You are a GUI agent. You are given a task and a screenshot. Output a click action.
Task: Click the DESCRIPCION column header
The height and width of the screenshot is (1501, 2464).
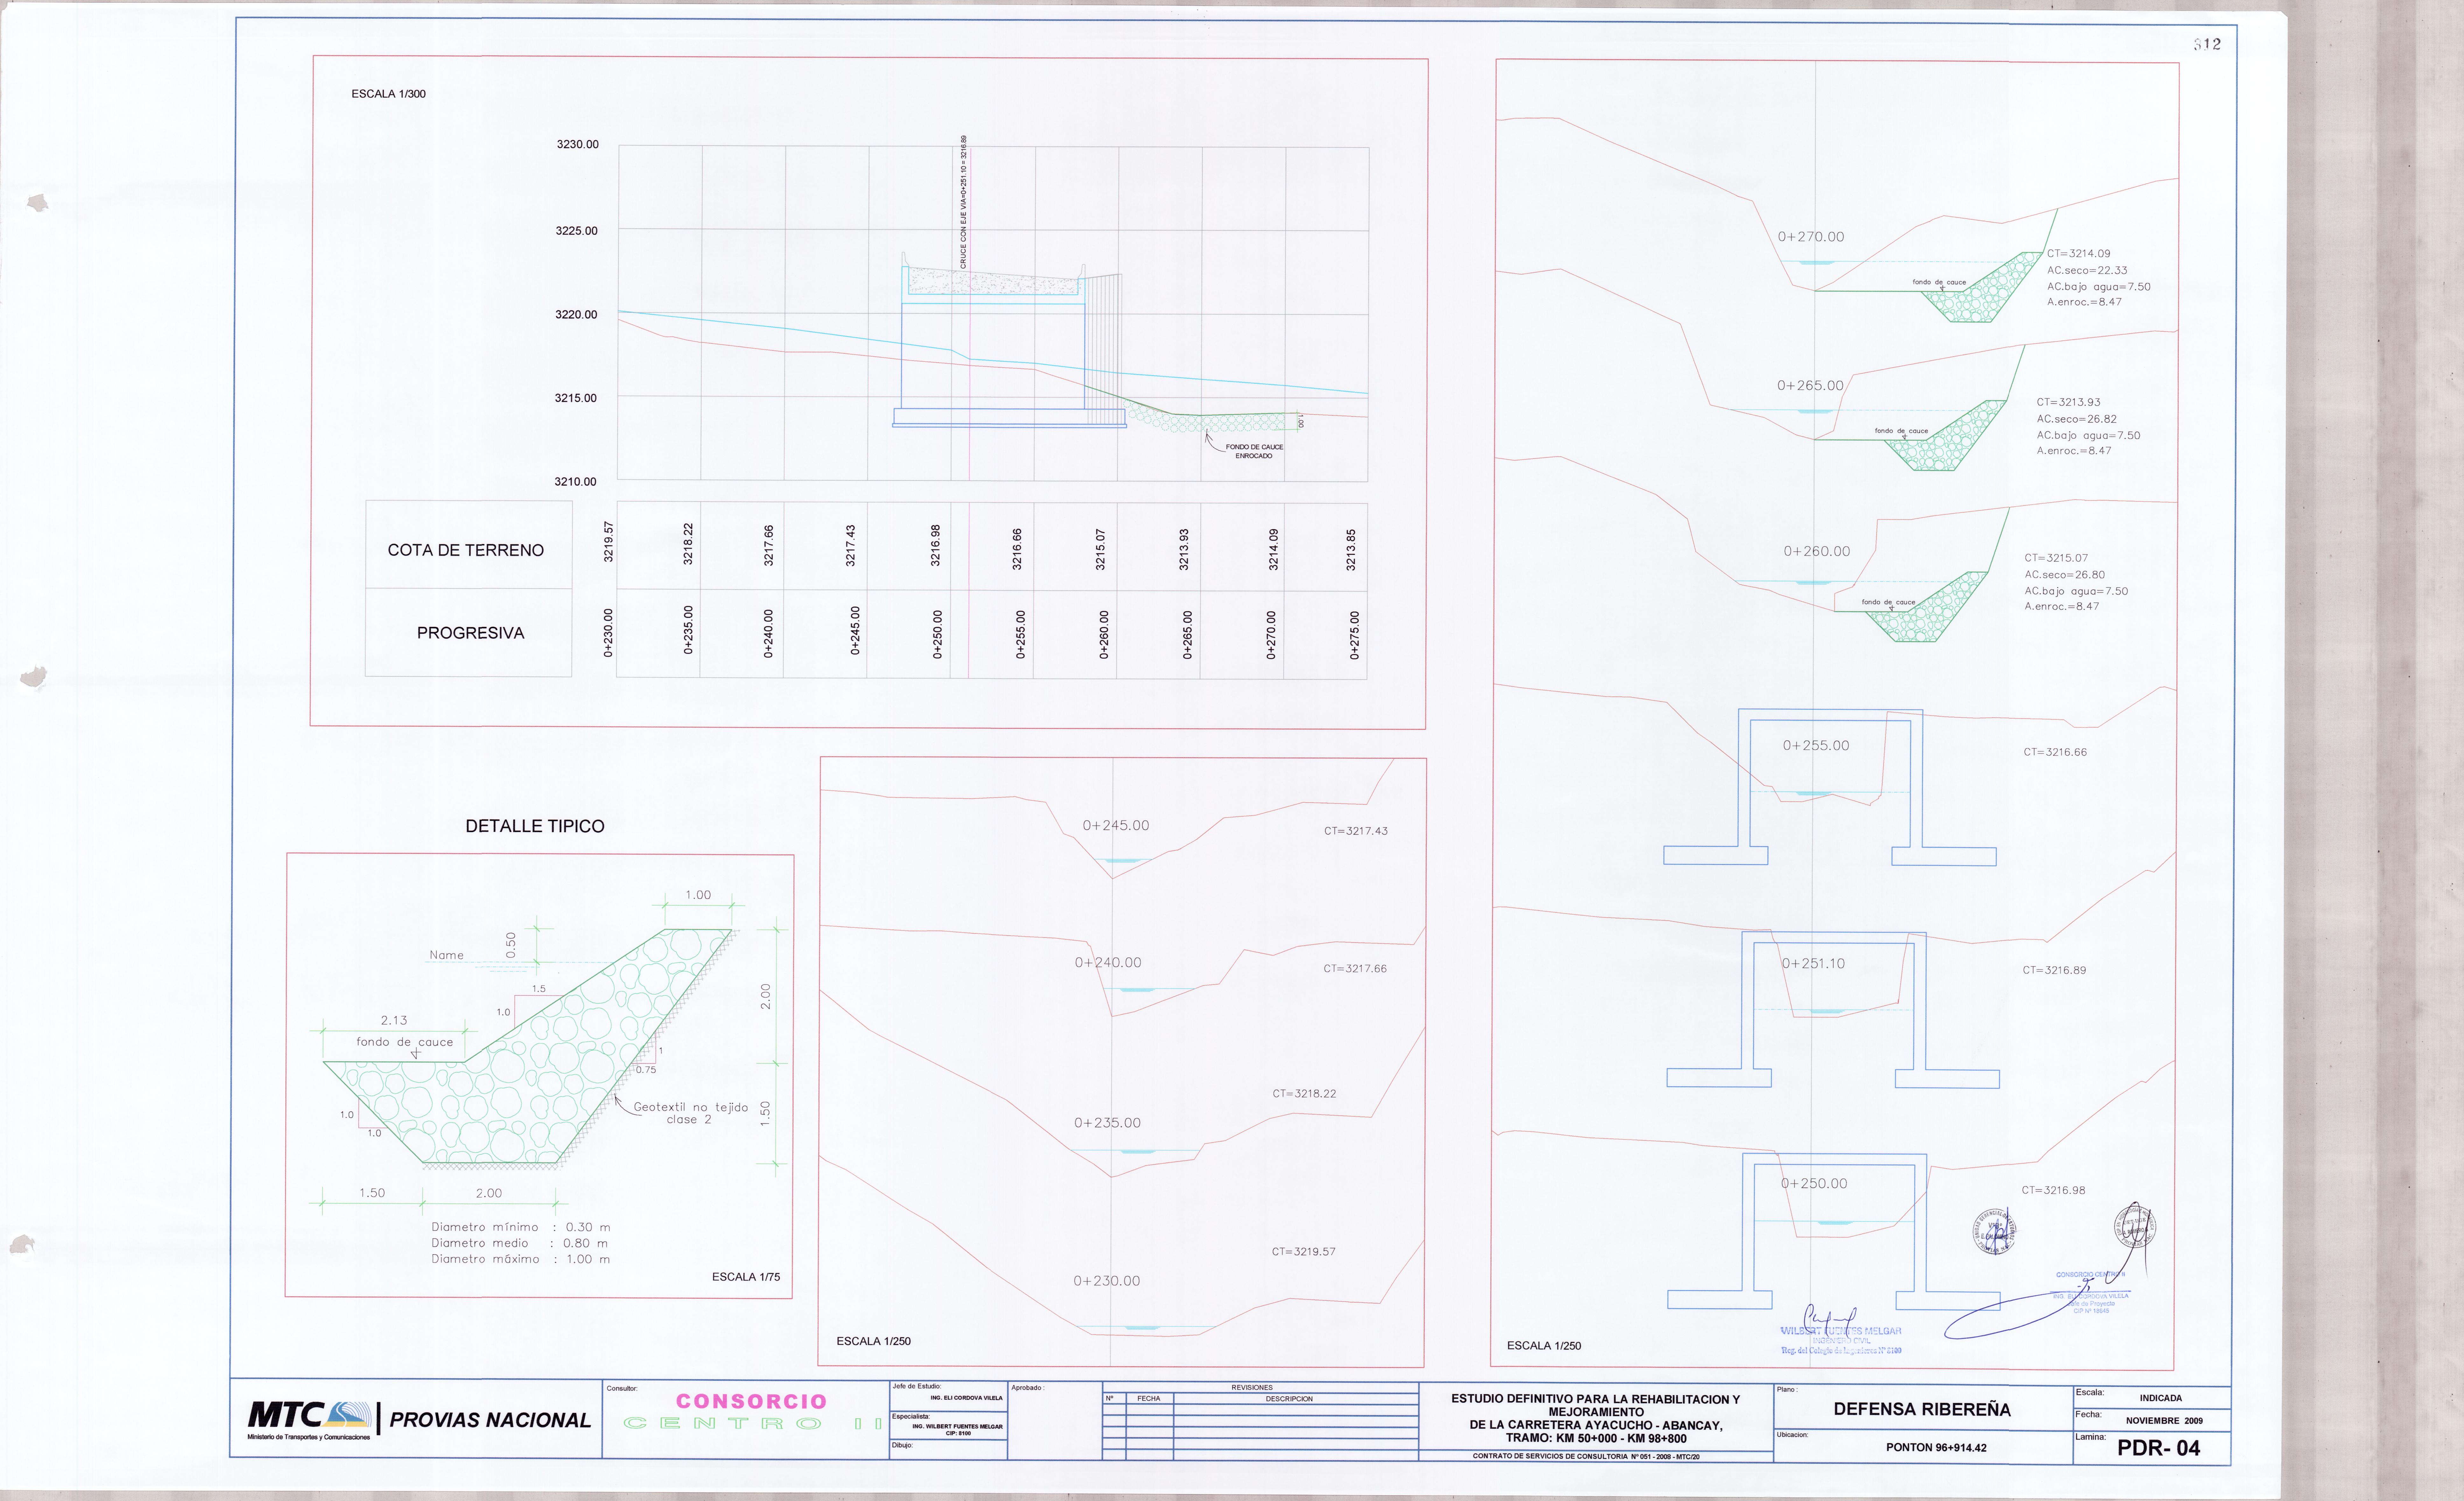[1289, 1399]
